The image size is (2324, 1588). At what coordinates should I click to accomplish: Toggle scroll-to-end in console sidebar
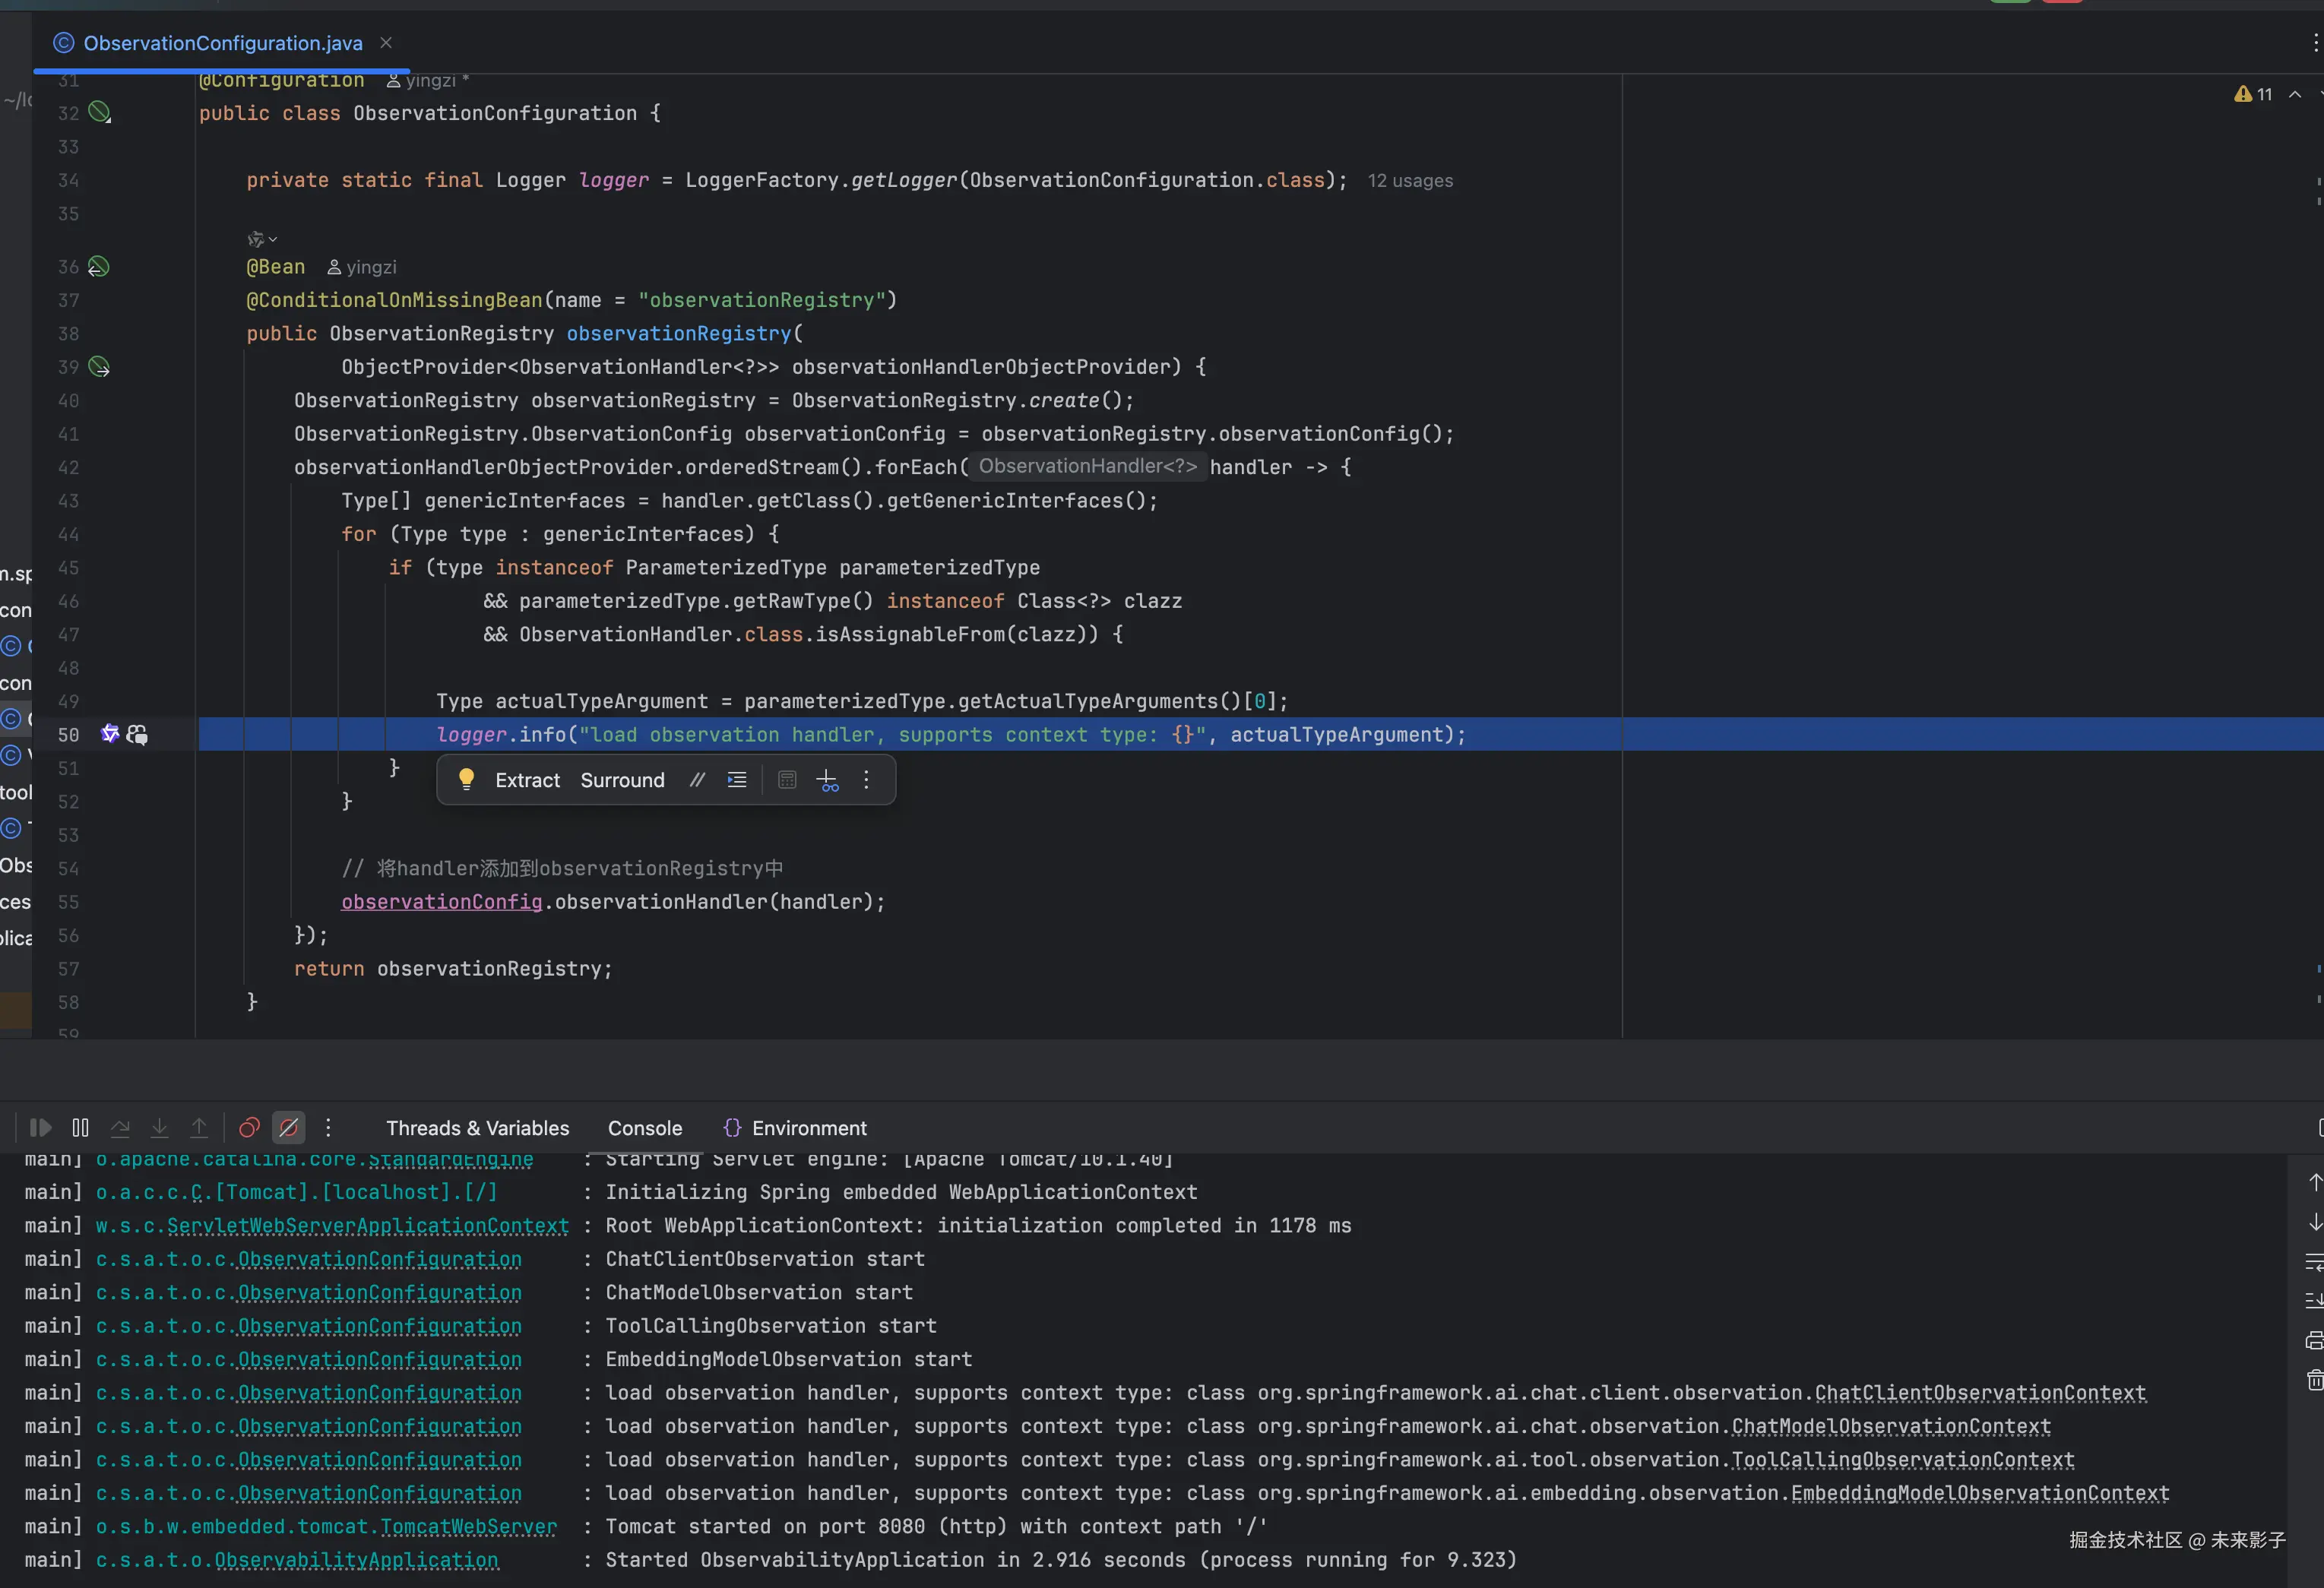tap(2314, 1300)
